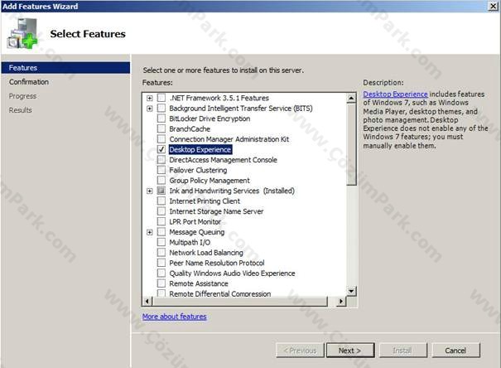
Task: Select the Multipath I/O label
Action: click(x=190, y=242)
